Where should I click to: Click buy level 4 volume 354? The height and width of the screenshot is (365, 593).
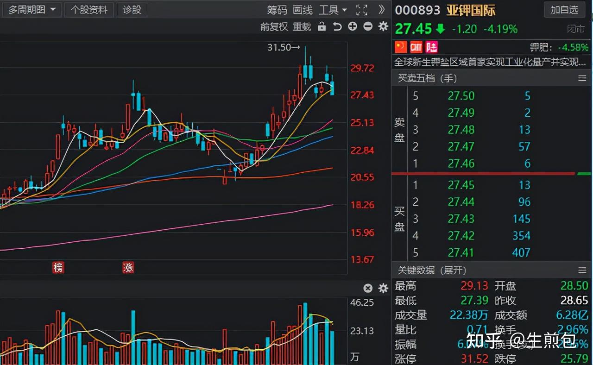(x=521, y=236)
